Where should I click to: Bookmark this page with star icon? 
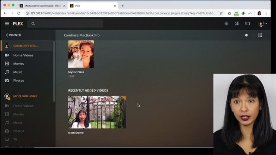pyautogui.click(x=221, y=13)
